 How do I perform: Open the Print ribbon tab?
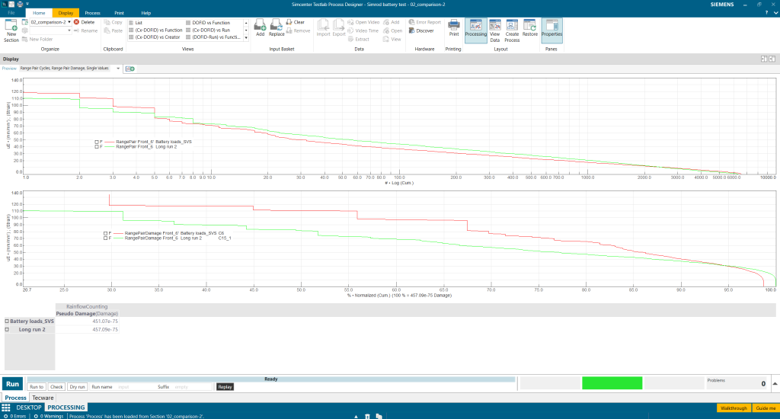(120, 13)
